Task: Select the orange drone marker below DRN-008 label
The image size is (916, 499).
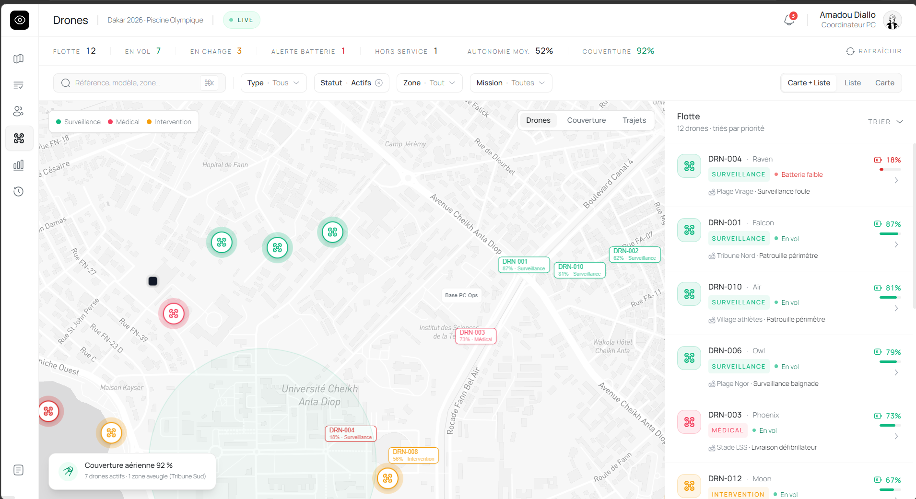Action: coord(388,478)
